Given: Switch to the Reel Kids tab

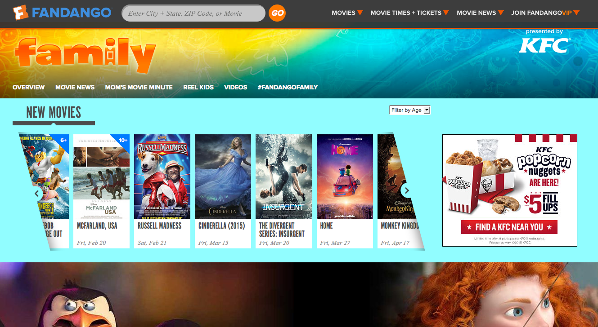Looking at the screenshot, I should (x=198, y=87).
